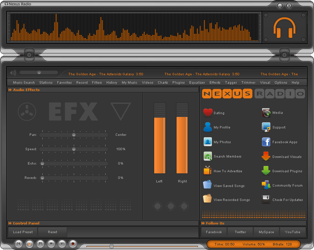Expand the Control Panel header
Viewport: 314px width, 250px height.
103,223
